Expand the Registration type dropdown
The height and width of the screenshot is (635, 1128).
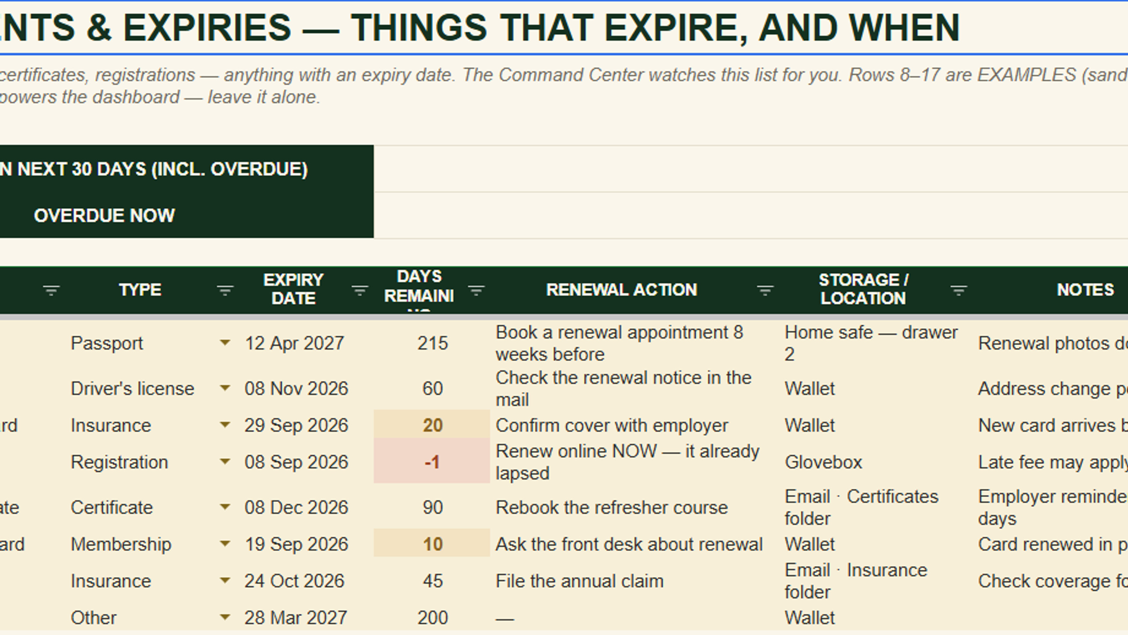click(x=225, y=461)
